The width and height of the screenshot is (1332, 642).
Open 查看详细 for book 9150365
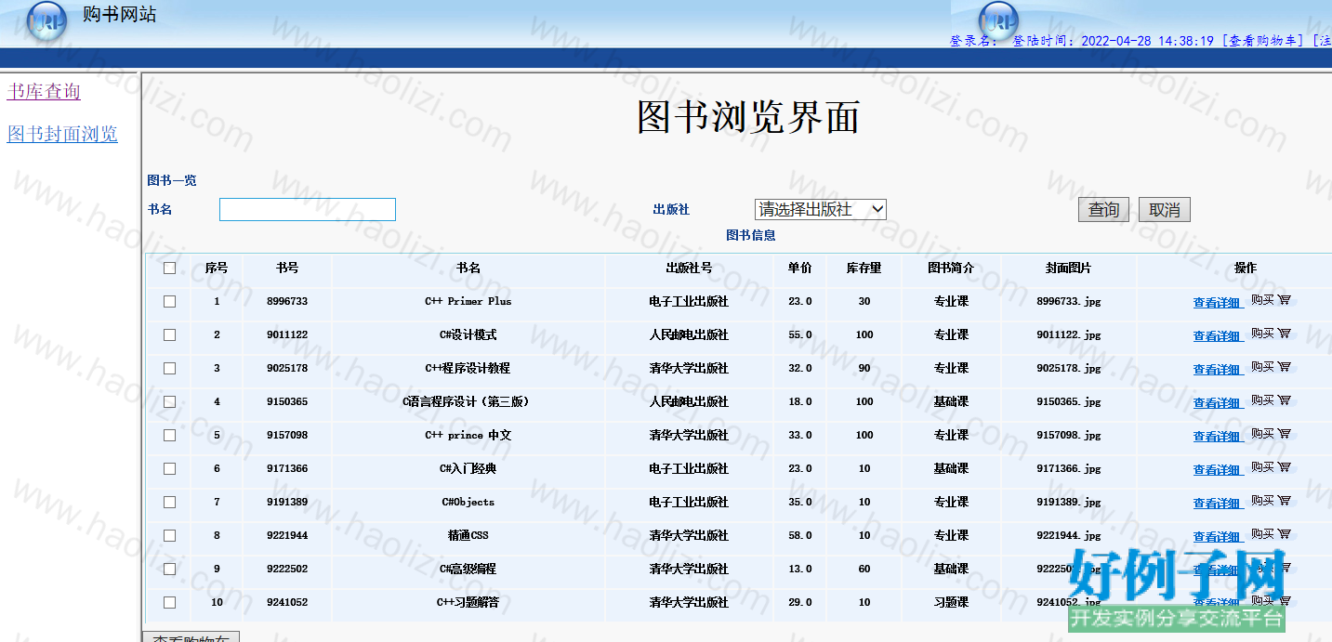pos(1218,402)
